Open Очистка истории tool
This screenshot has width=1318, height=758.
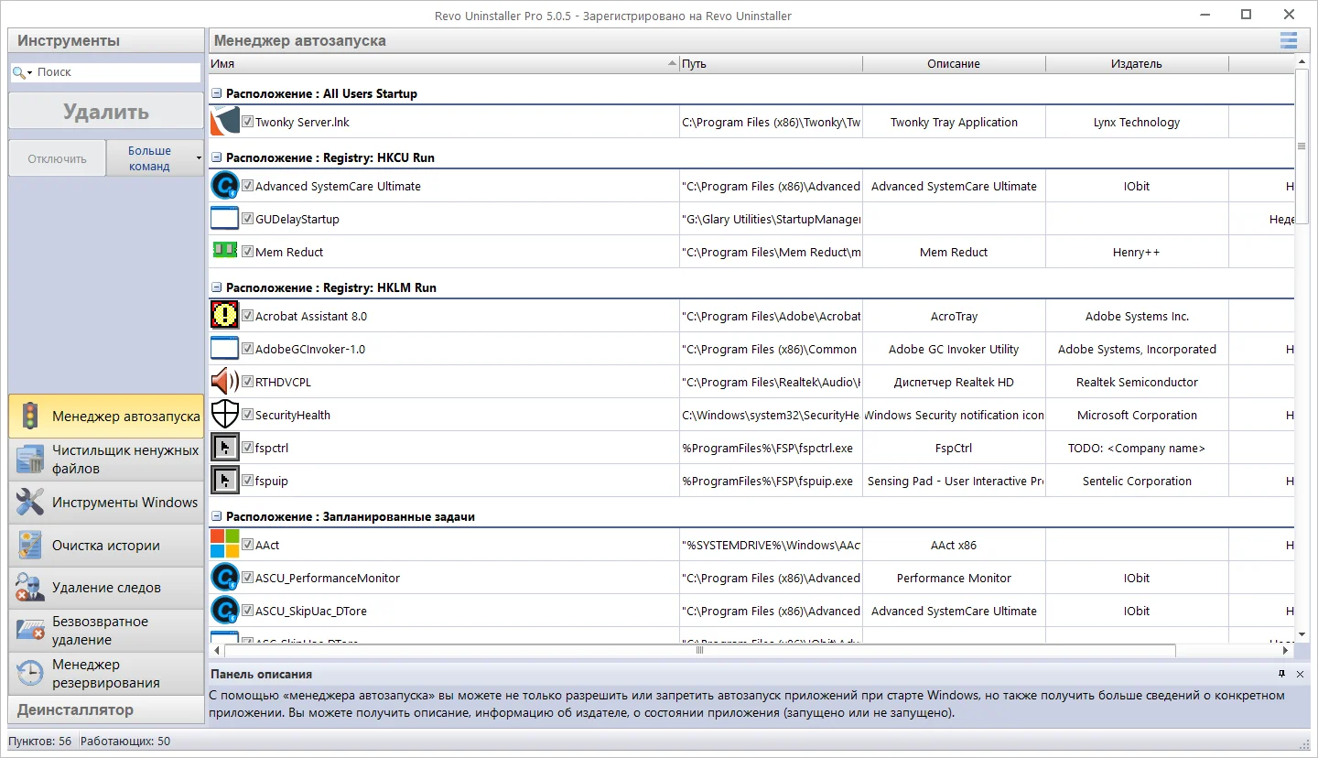coord(106,546)
